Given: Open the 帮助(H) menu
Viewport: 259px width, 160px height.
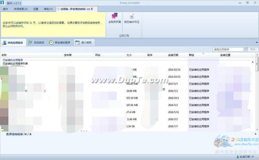Looking at the screenshot, I should point(48,9).
